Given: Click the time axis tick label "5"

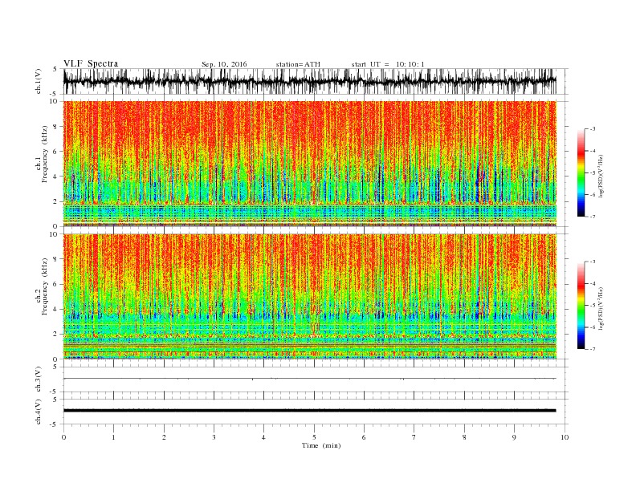Looking at the screenshot, I should pos(314,437).
